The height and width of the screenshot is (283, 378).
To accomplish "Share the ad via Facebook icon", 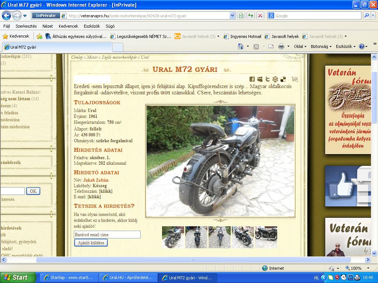I will click(x=252, y=79).
